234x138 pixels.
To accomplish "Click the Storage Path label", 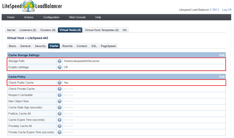I will pyautogui.click(x=16, y=61).
